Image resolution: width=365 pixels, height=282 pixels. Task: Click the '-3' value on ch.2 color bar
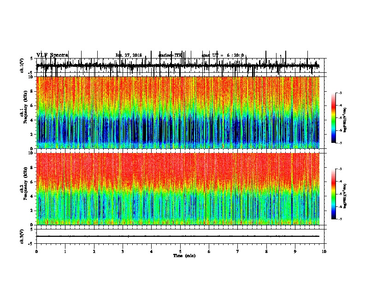coord(340,169)
